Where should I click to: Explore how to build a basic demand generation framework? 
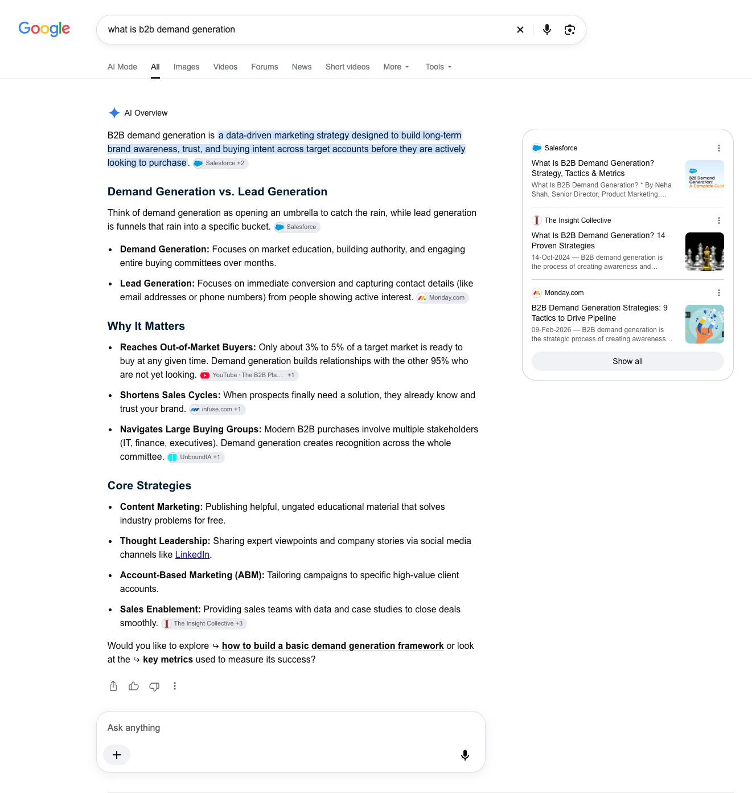pyautogui.click(x=332, y=646)
